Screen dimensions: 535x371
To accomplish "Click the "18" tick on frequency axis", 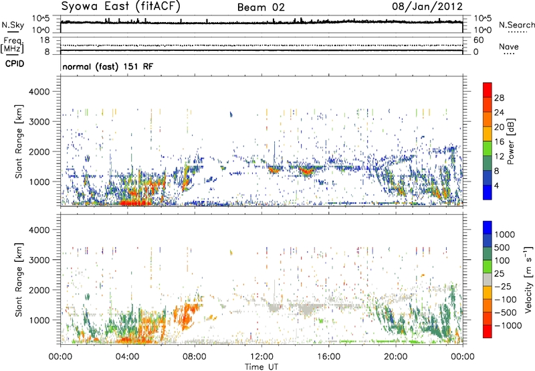I will click(x=45, y=40).
